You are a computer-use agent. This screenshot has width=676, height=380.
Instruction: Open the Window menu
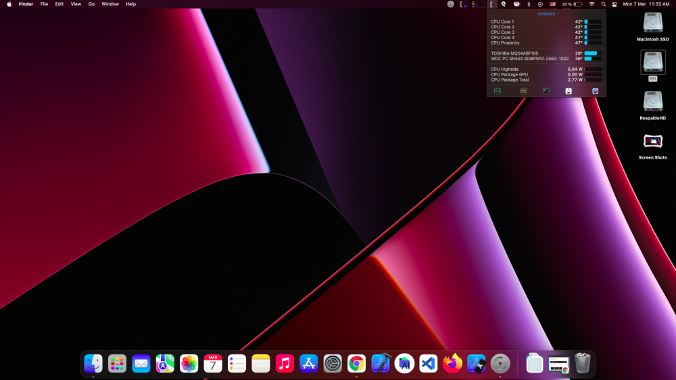coord(110,4)
